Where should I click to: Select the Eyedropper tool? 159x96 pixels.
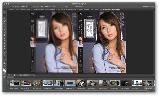5,27
